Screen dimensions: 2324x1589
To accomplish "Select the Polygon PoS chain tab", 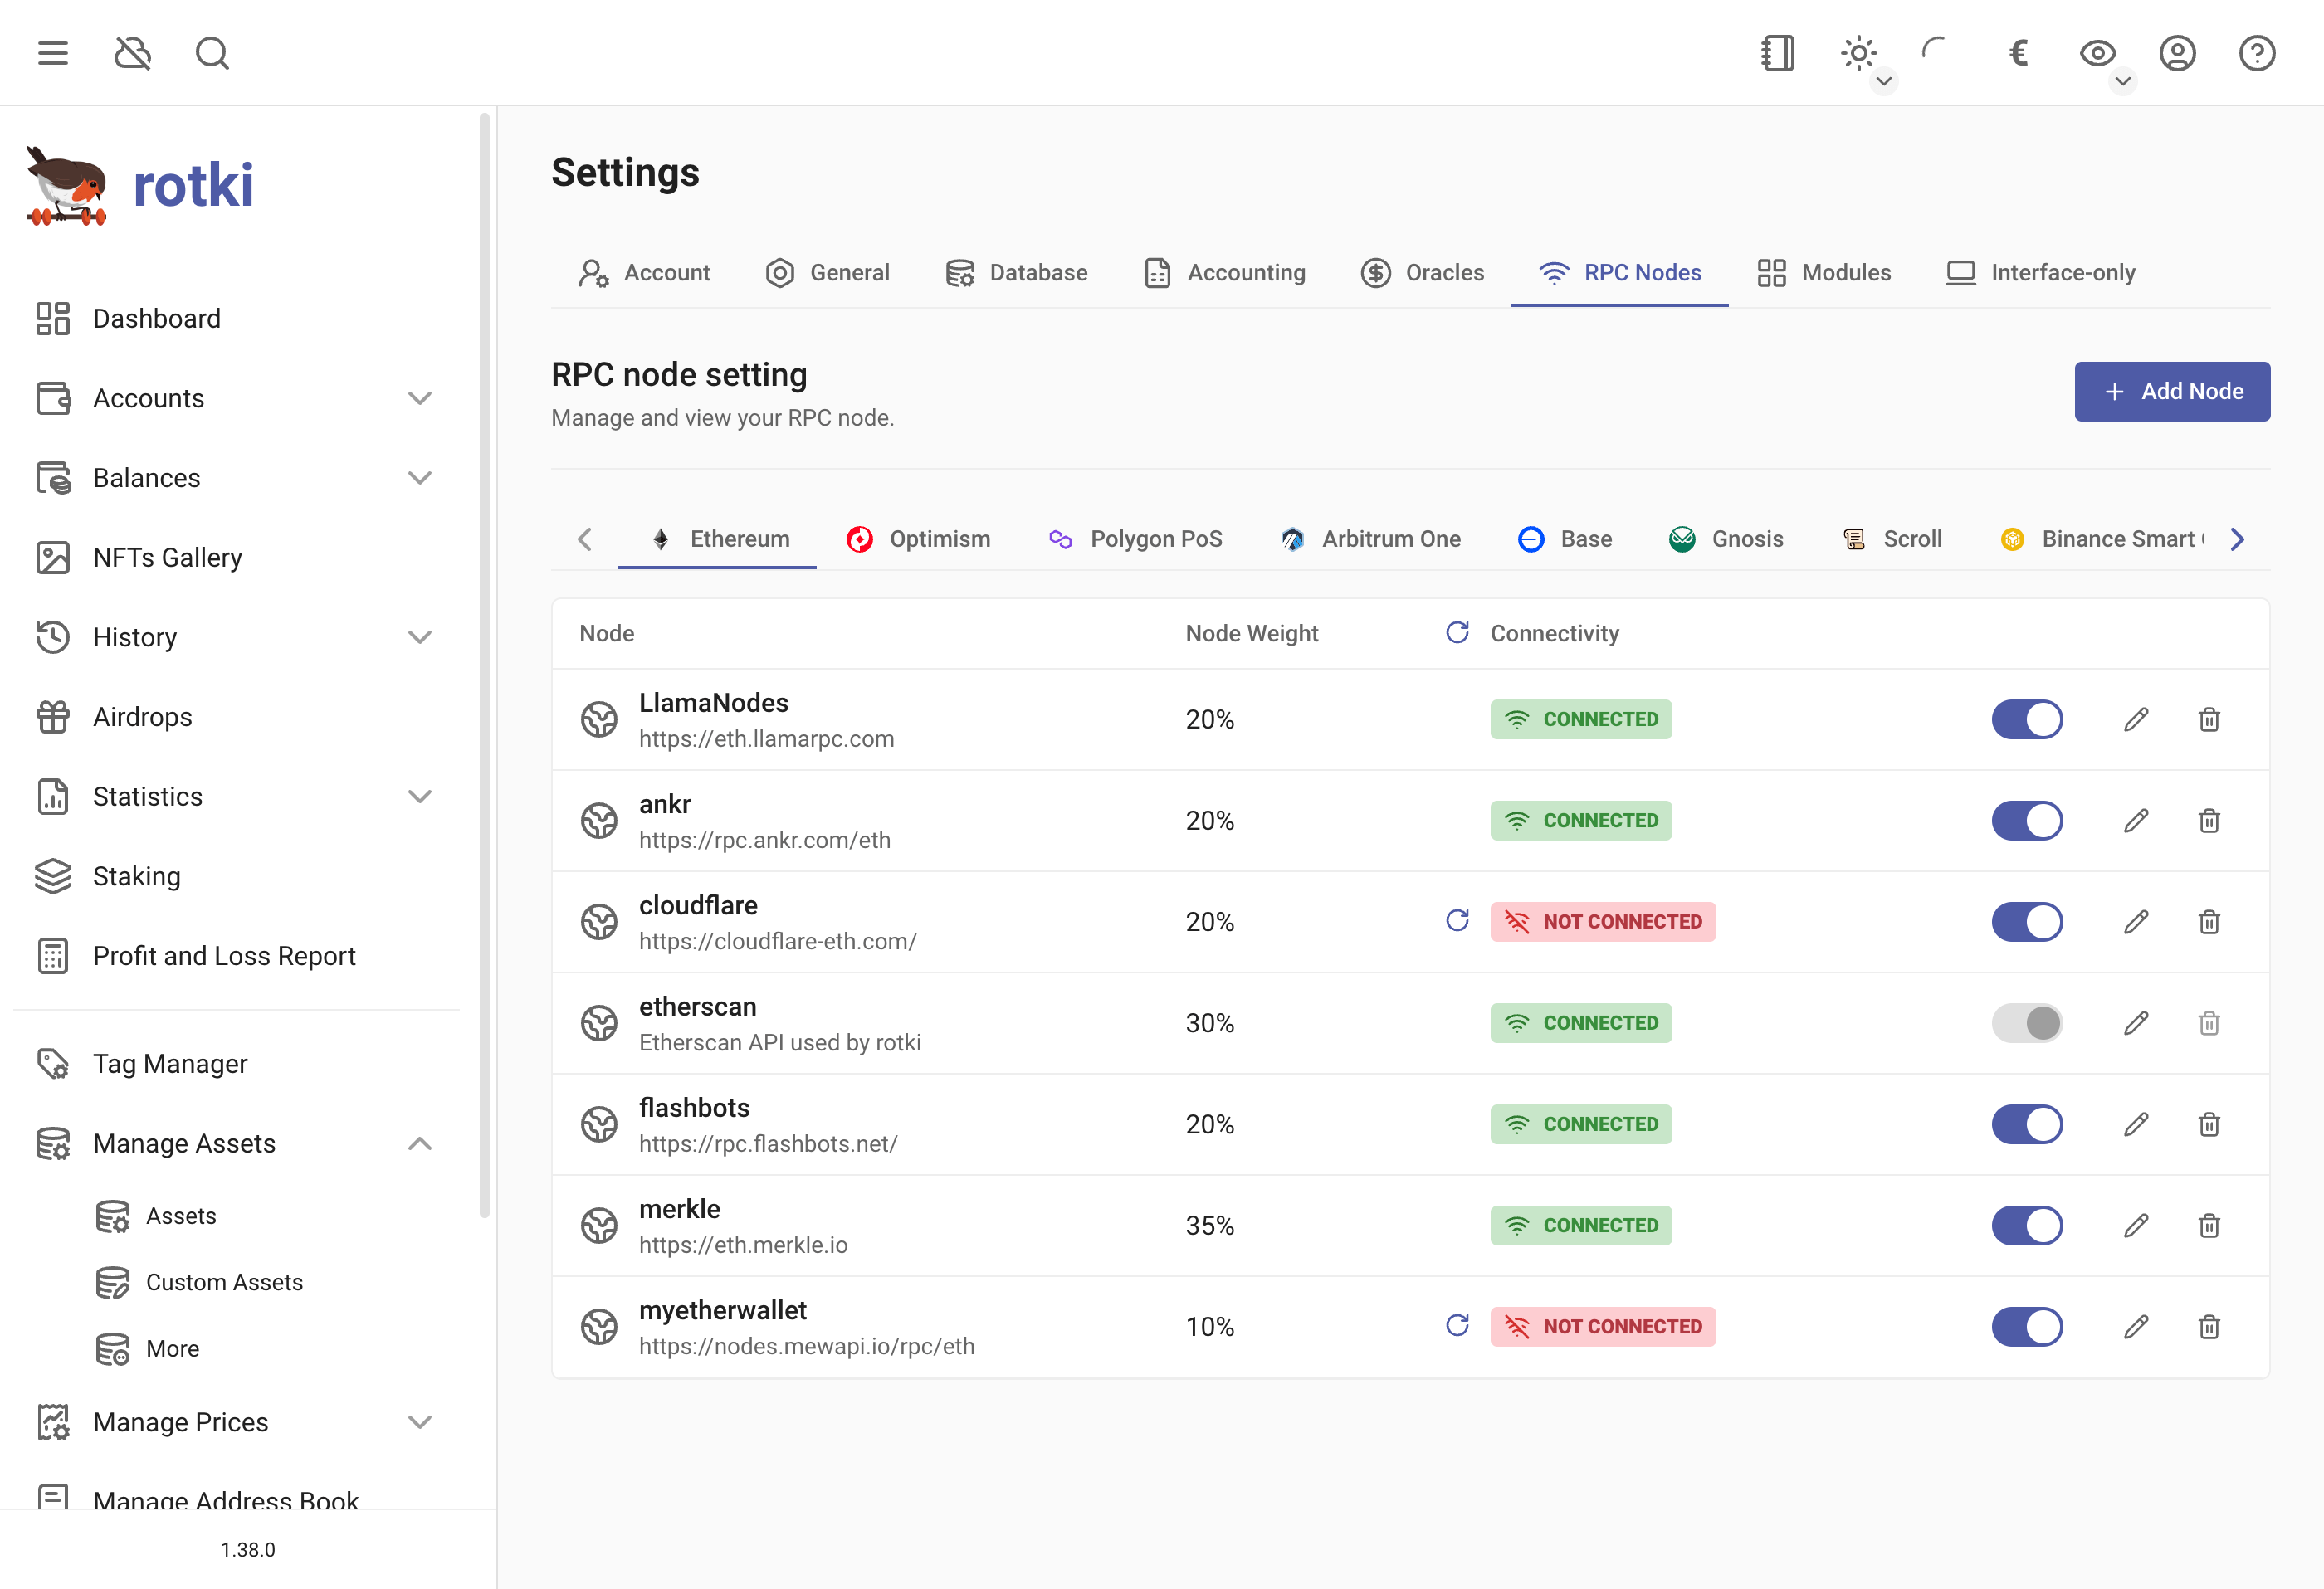I will (1135, 539).
